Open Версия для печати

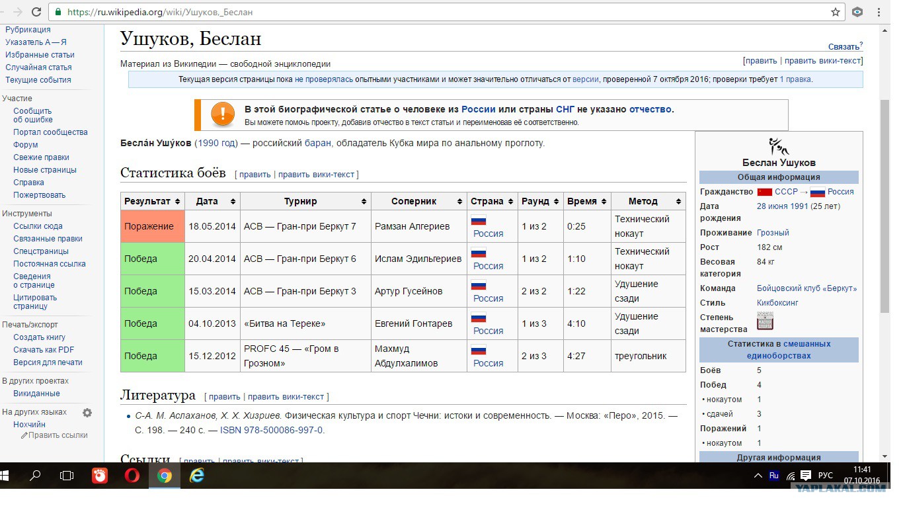click(x=48, y=362)
